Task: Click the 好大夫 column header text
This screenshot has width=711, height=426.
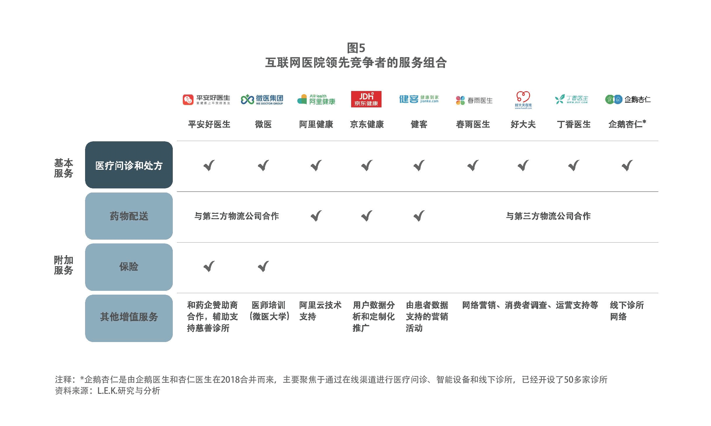Action: [523, 124]
